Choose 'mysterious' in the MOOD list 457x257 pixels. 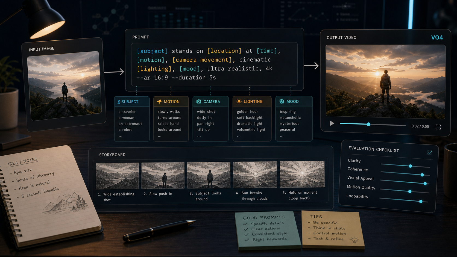(x=289, y=124)
